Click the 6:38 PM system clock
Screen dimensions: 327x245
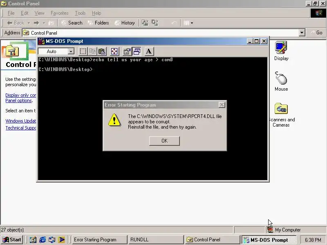[313, 240]
